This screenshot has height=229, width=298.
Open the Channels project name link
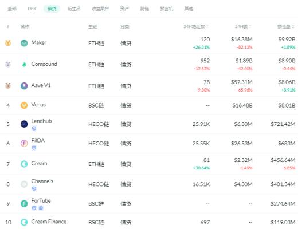(x=42, y=181)
